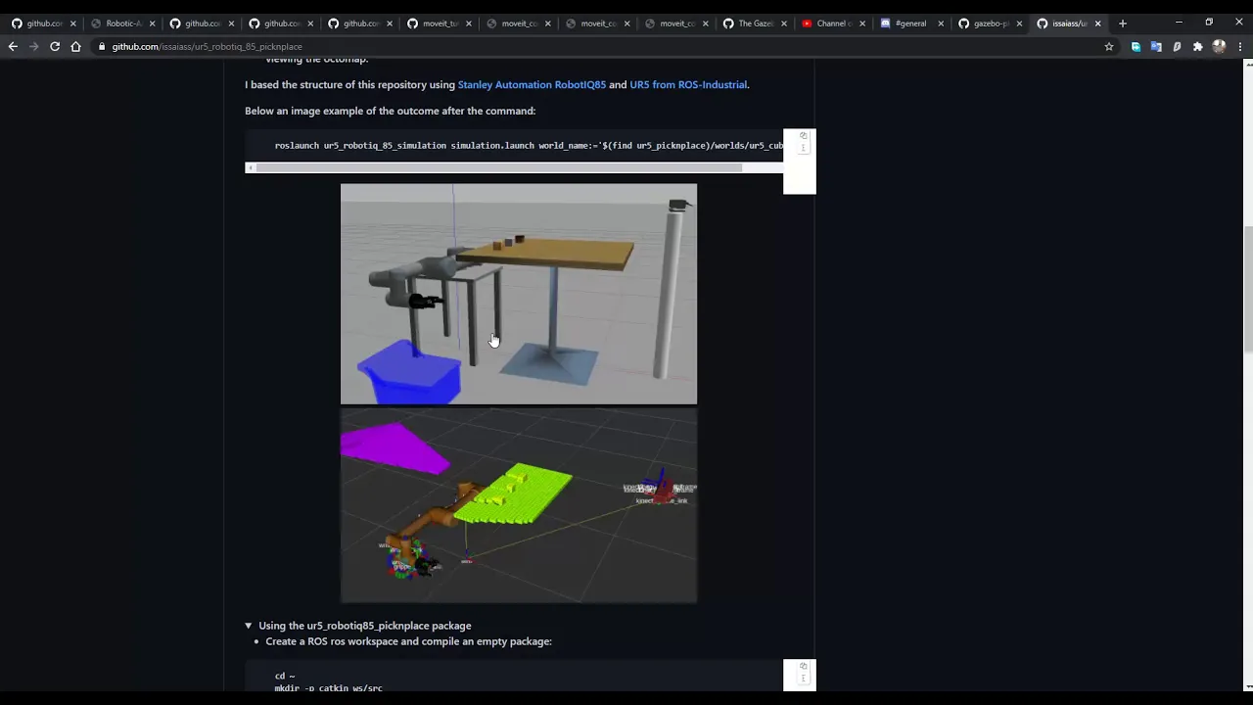Click the Google Translate extension icon
This screenshot has width=1253, height=705.
[1156, 46]
